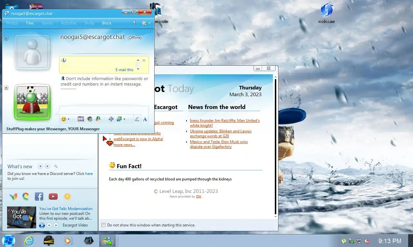
Task: Open What's new wrench settings
Action: click(55, 166)
